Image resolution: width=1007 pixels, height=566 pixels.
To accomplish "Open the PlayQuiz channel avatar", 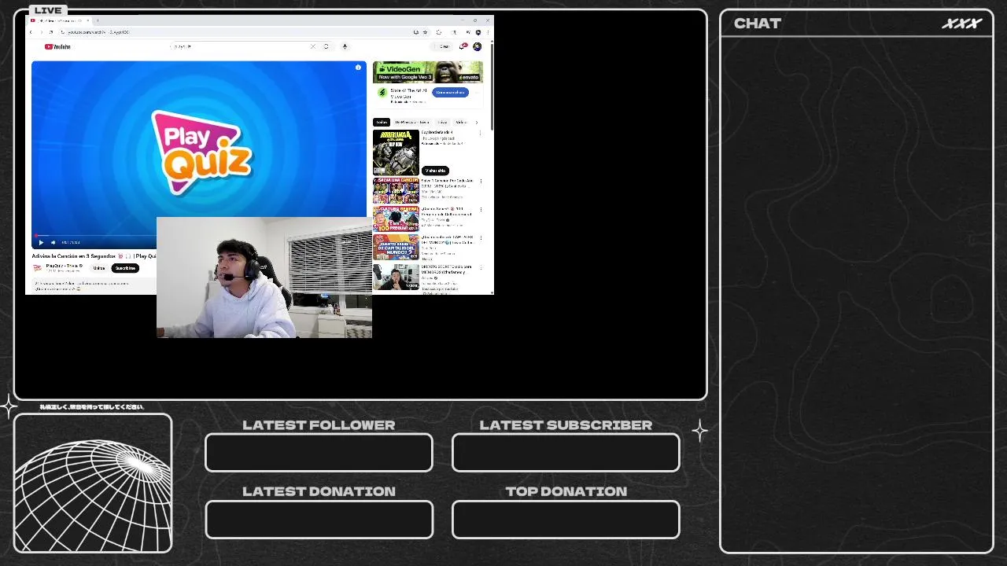I will (x=37, y=268).
